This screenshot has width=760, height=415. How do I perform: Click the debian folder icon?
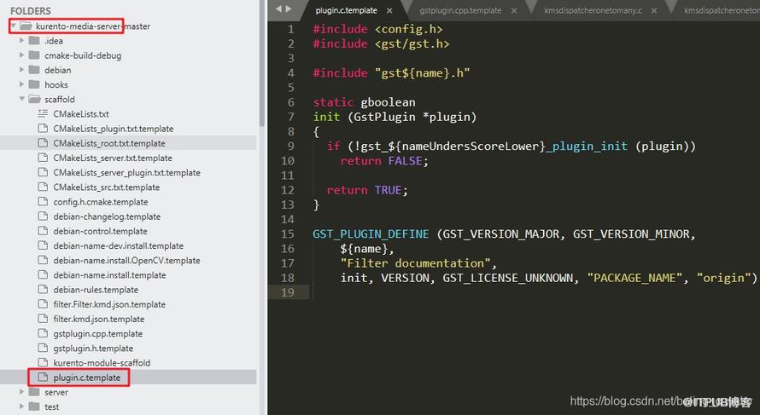point(34,70)
